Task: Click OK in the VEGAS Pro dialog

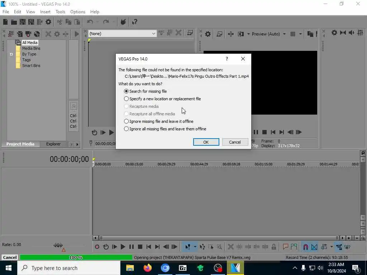Action: pyautogui.click(x=206, y=142)
